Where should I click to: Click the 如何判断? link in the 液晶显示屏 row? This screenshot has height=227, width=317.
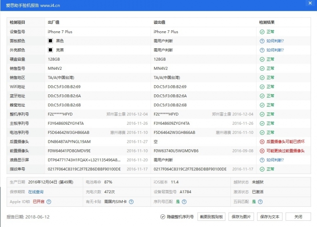(x=275, y=160)
